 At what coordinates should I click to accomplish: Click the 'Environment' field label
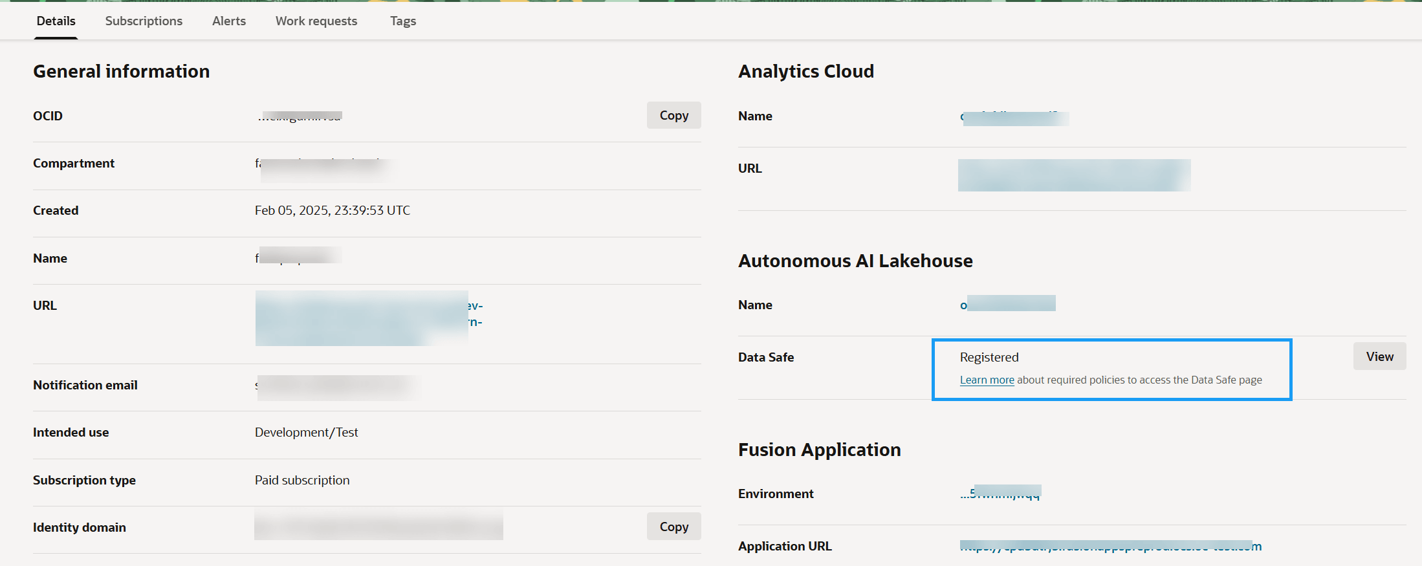[x=776, y=494]
